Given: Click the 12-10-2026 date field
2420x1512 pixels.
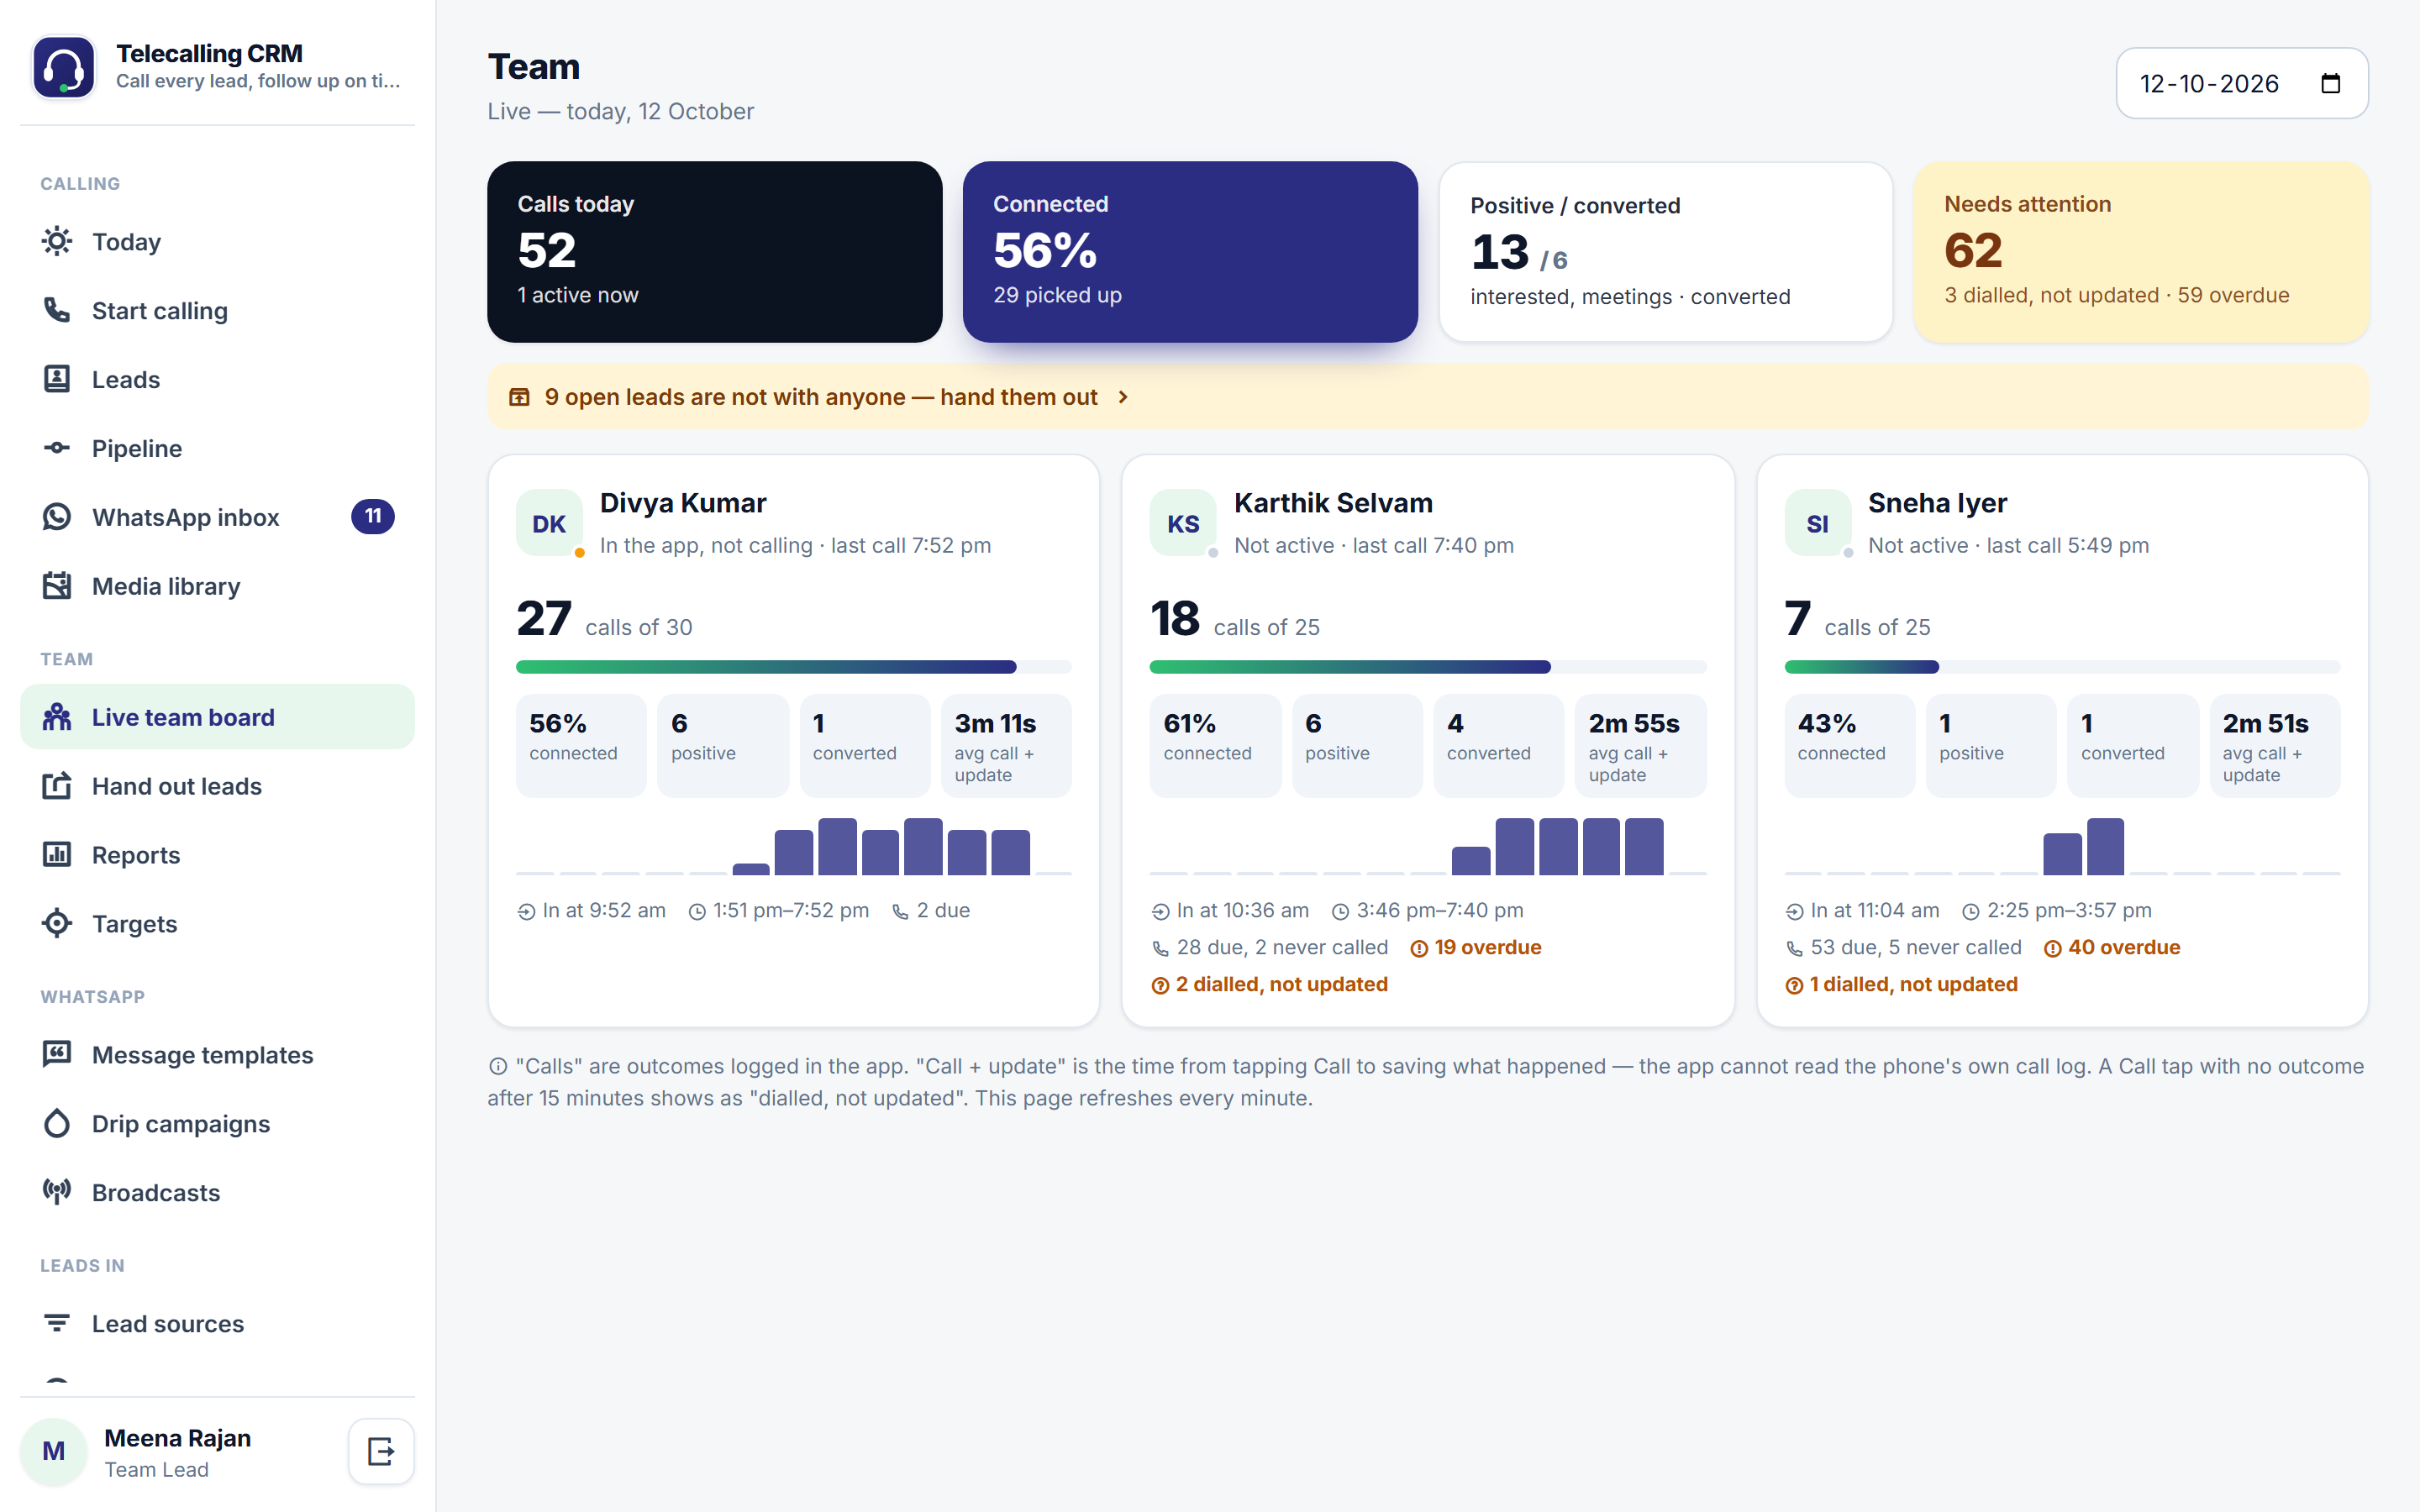Looking at the screenshot, I should point(2242,83).
